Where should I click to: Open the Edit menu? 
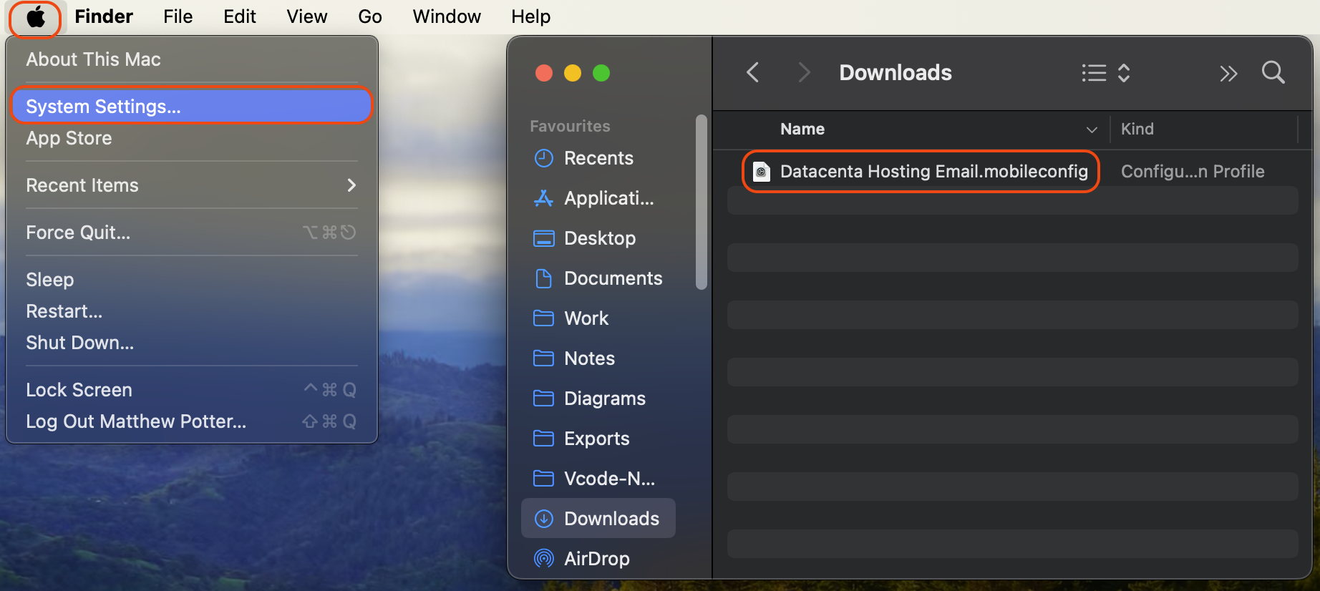point(240,16)
